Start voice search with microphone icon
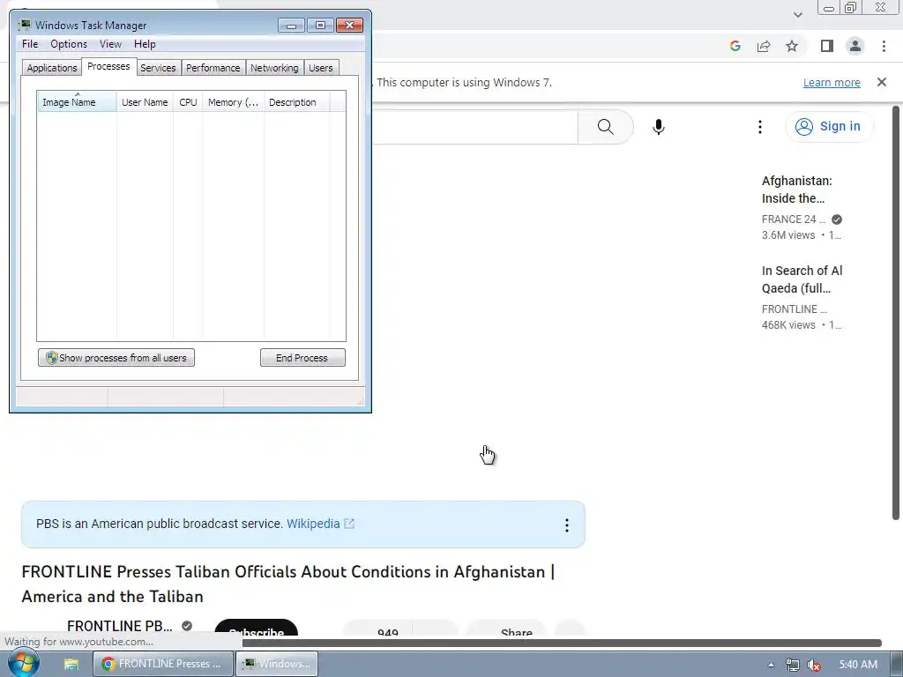The image size is (903, 677). click(659, 127)
